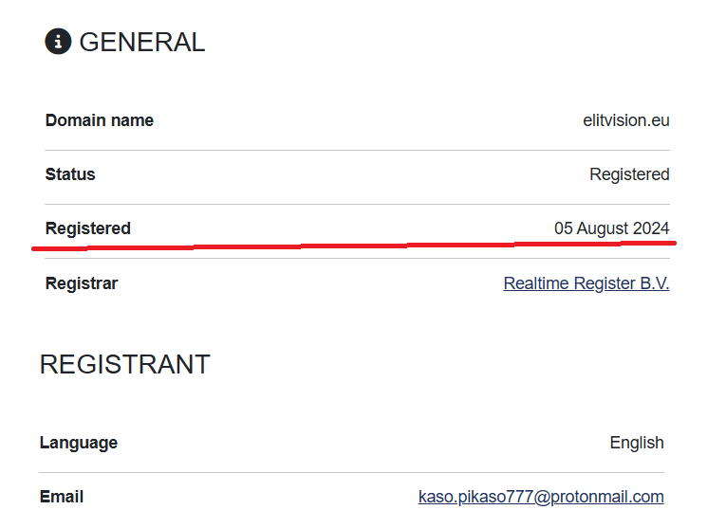Image resolution: width=726 pixels, height=528 pixels.
Task: Click the REGISTRANT section heading
Action: (124, 365)
